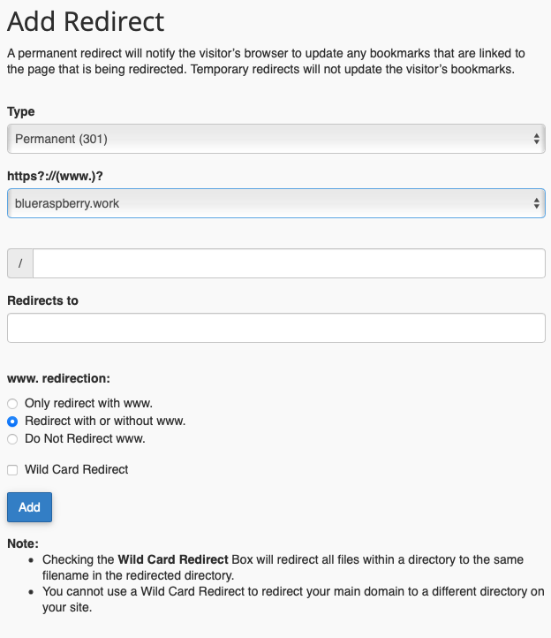This screenshot has height=638, width=551.
Task: Enable the Wild Card Redirect checkbox
Action: 12,470
